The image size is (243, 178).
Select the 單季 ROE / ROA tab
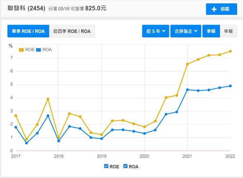pyautogui.click(x=28, y=31)
